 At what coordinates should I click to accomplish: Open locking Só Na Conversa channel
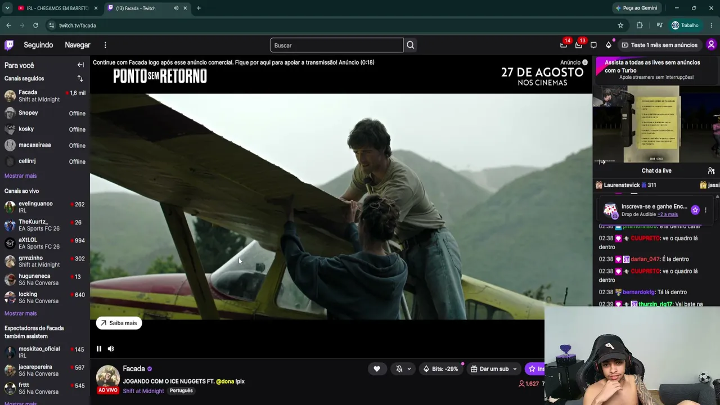[45, 297]
